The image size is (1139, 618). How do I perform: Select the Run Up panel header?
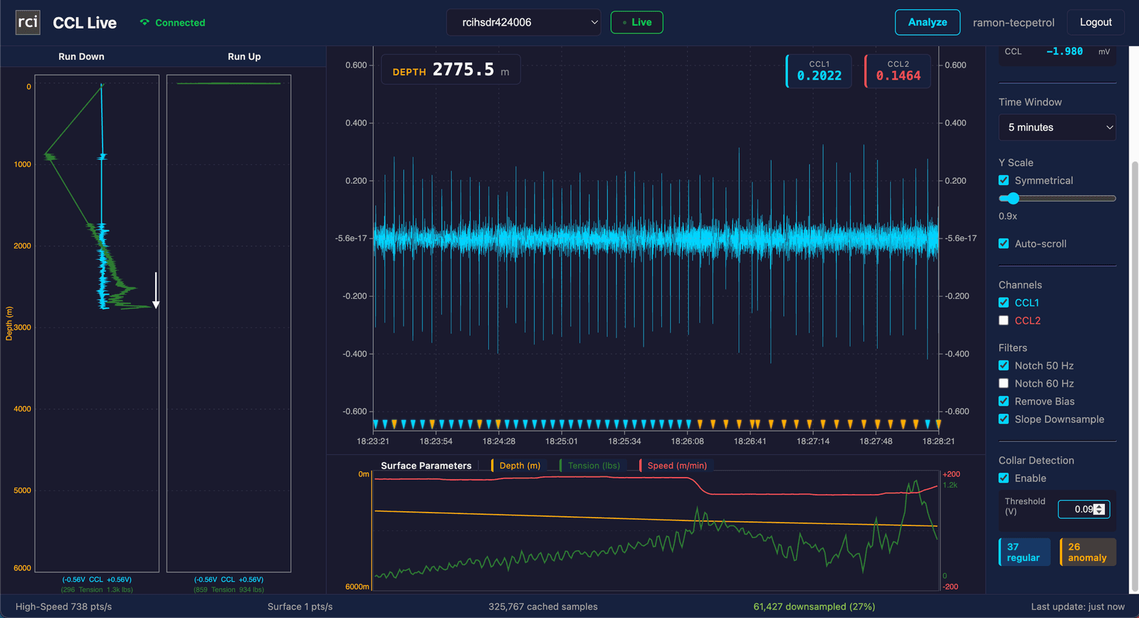244,56
